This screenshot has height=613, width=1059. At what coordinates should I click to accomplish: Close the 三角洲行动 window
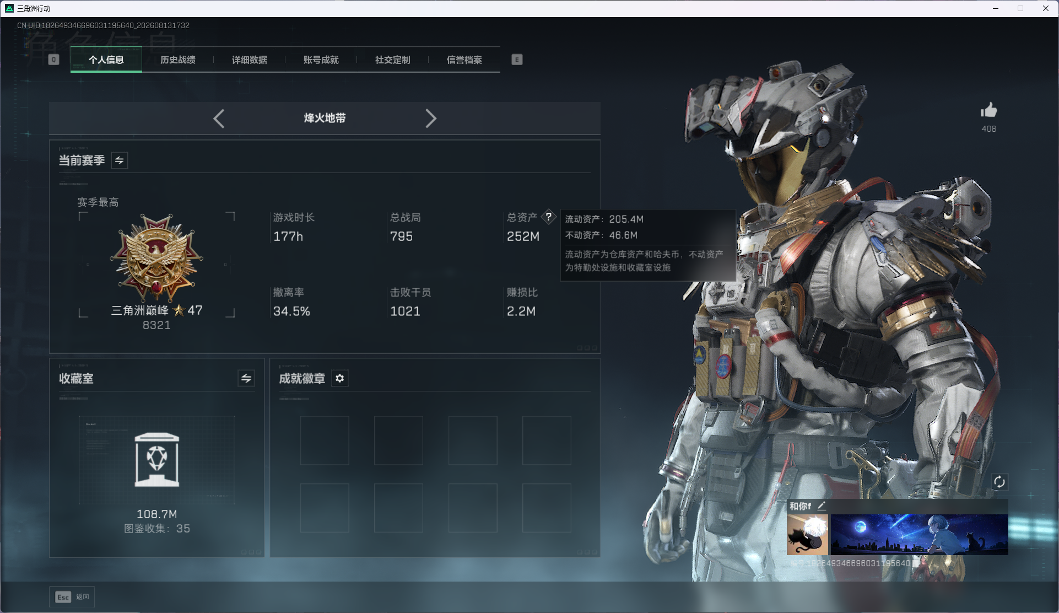pyautogui.click(x=1046, y=8)
